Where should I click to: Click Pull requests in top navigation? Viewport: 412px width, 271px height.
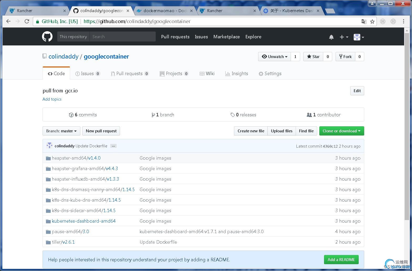[x=175, y=37]
